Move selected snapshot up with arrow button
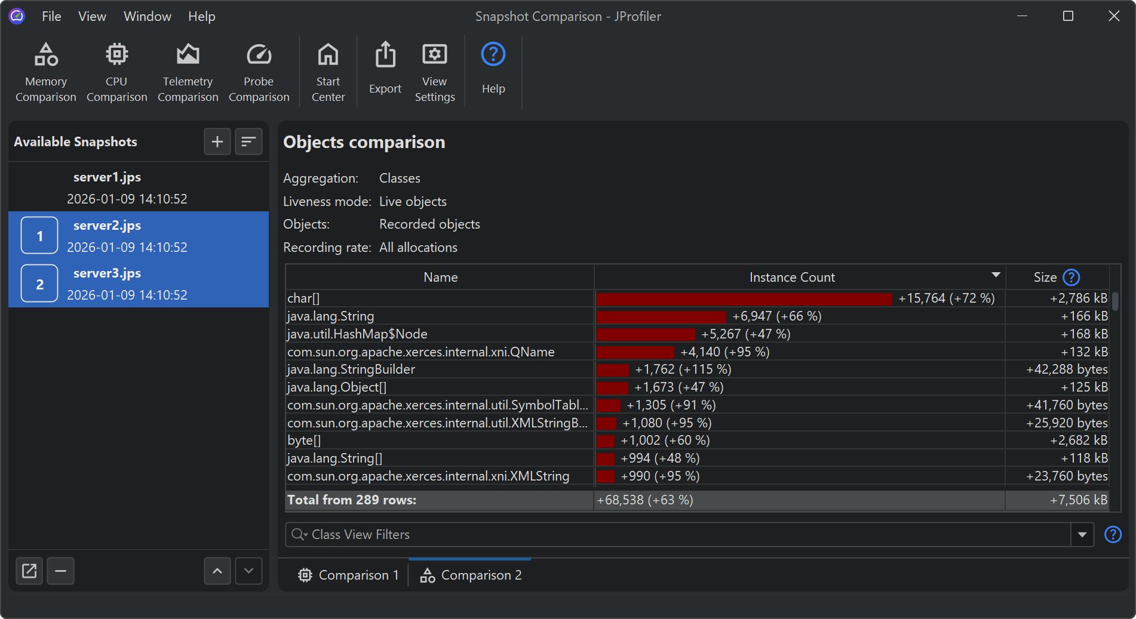This screenshot has width=1136, height=619. tap(217, 571)
